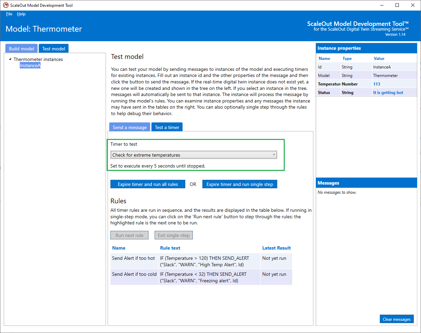Click the Temperature property name
421x333 pixels.
tap(329, 84)
